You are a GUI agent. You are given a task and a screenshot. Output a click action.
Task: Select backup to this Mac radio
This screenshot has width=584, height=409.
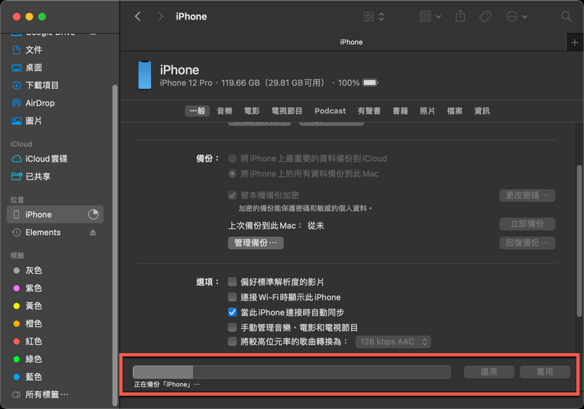(232, 174)
